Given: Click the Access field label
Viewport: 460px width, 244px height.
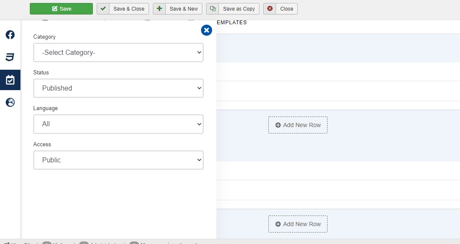Looking at the screenshot, I should click(42, 145).
